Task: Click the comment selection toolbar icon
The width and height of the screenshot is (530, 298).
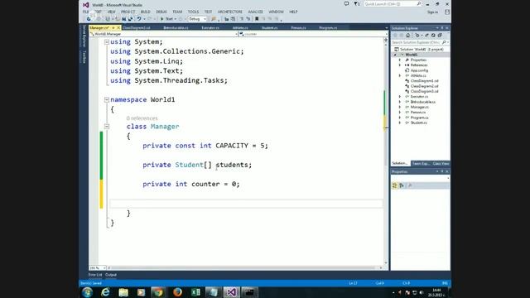Action: click(241, 19)
